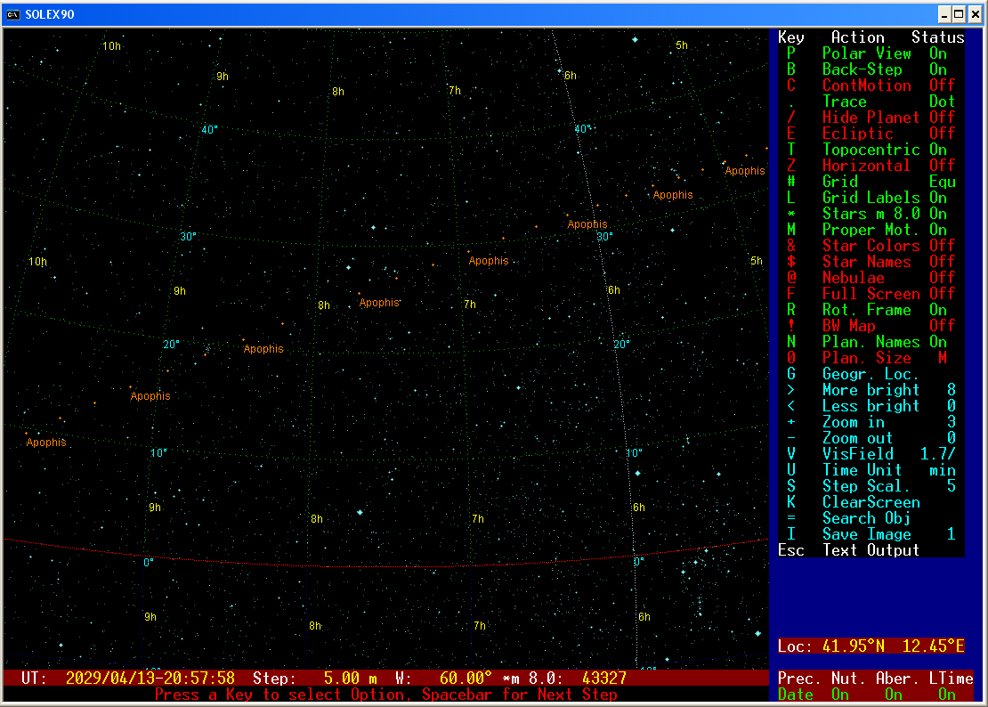Click Apophis label beside 8h 30° region

coord(378,303)
